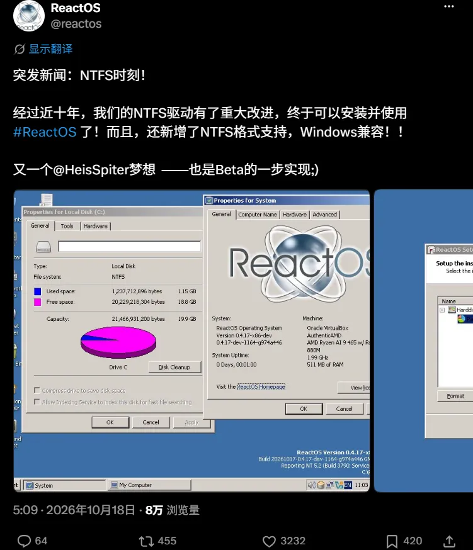Click the Disk Cleanup button
This screenshot has height=550, width=473.
(174, 368)
